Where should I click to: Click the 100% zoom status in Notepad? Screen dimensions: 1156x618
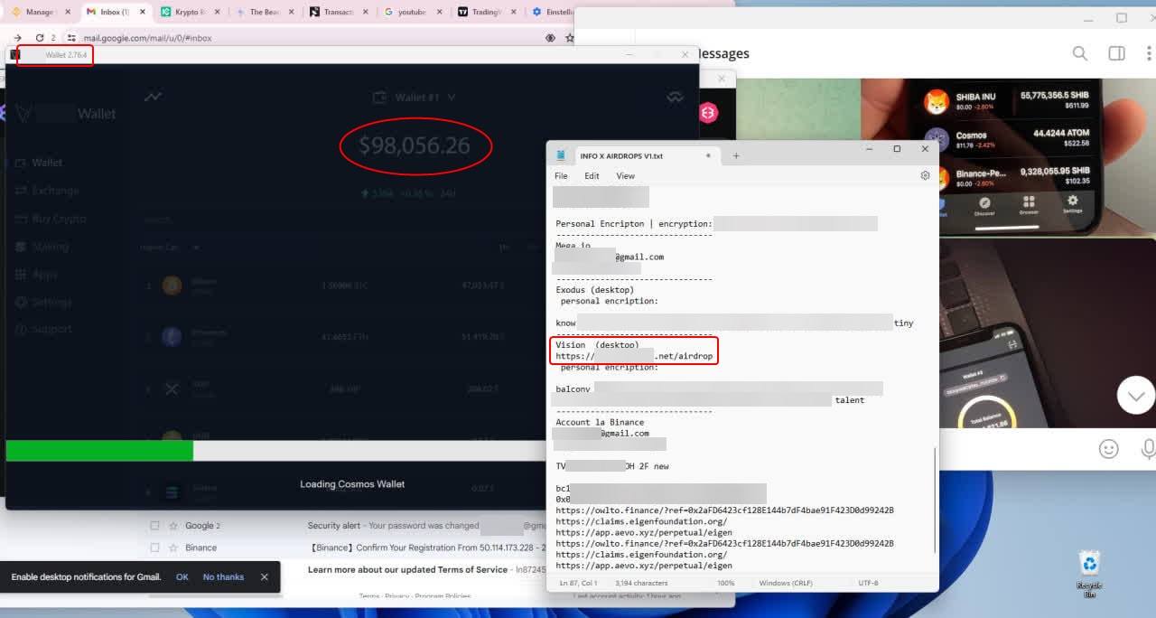pos(725,584)
